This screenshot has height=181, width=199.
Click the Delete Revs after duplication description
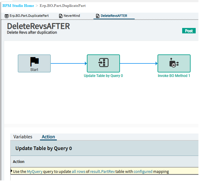tap(32, 32)
